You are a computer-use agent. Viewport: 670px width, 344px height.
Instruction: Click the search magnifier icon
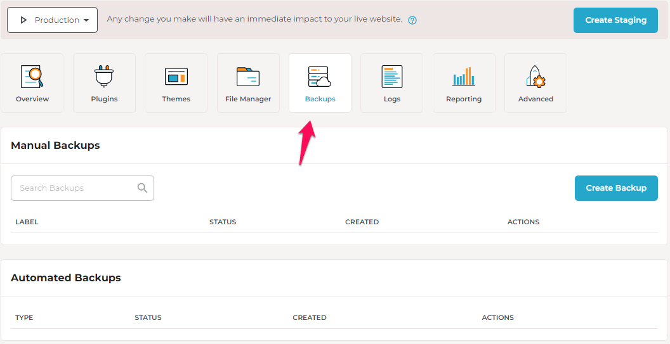pos(142,188)
